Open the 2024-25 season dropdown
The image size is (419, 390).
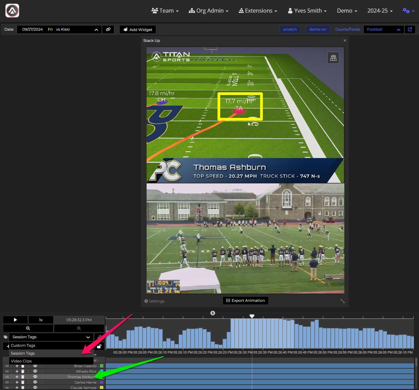380,11
